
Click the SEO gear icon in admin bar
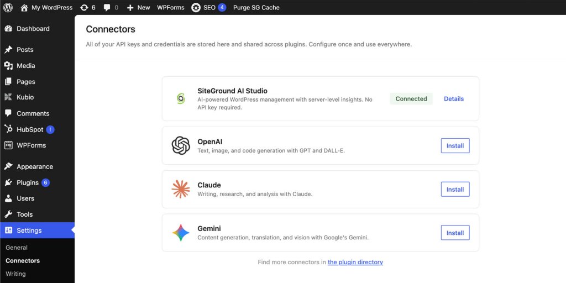point(196,8)
